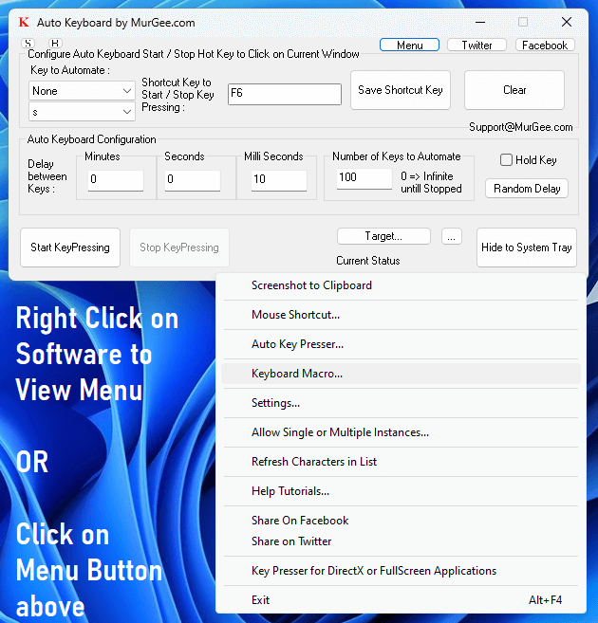Open Mouse Shortcut from the menu

click(295, 315)
